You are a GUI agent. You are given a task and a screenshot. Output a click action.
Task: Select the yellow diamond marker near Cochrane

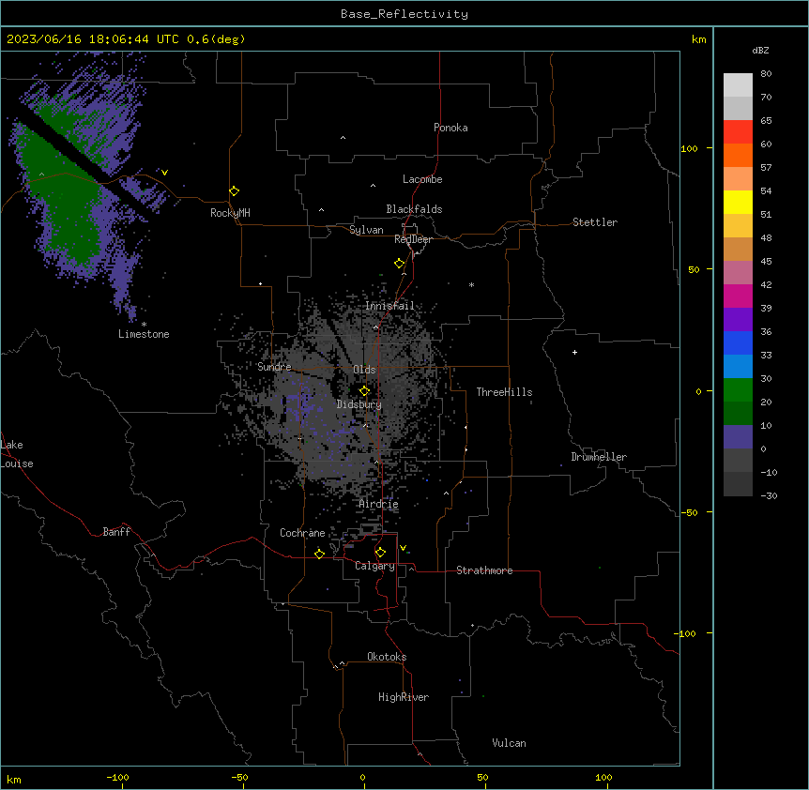(x=319, y=554)
